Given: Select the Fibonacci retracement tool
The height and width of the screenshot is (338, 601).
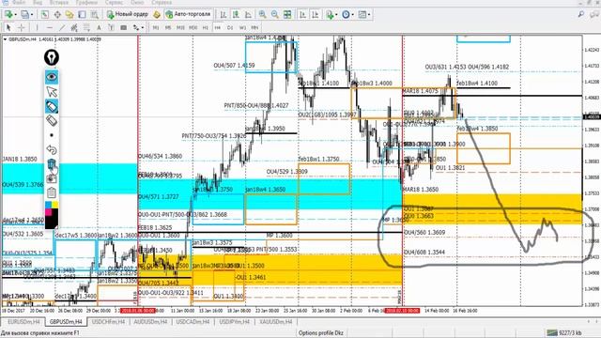Looking at the screenshot, I should [86, 27].
